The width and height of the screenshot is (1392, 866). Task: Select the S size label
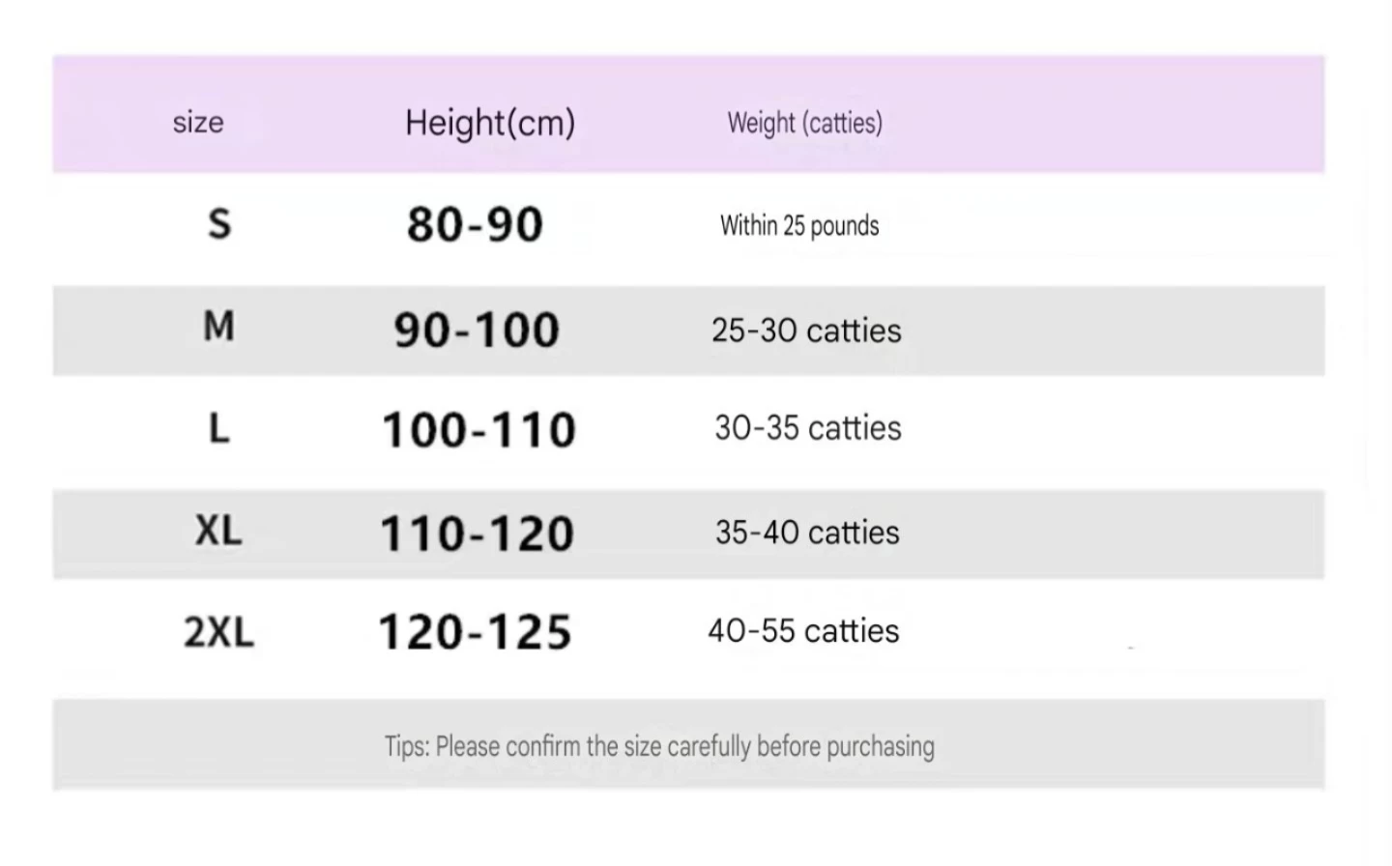(219, 224)
